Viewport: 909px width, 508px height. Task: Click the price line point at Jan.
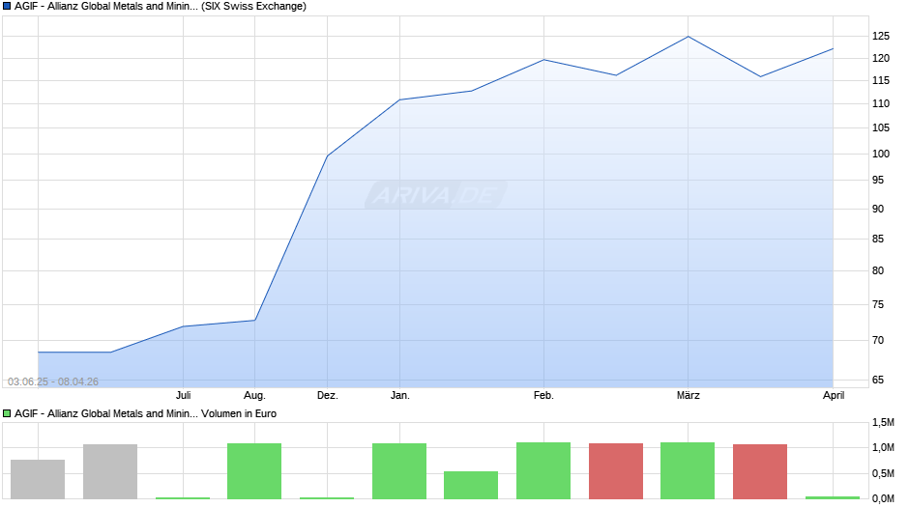(x=399, y=99)
